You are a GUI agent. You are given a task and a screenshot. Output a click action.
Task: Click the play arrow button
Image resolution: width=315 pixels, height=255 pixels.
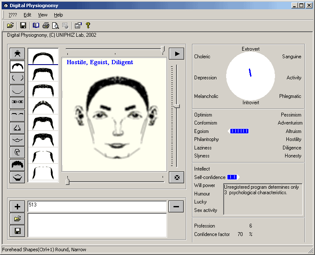176,54
